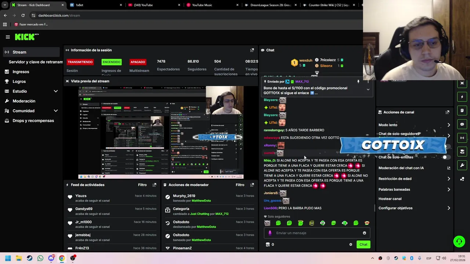
Task: Switch to YouTube Music tab
Action: click(x=212, y=5)
